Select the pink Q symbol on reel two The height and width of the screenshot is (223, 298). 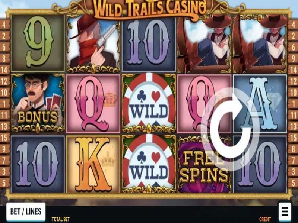tap(93, 104)
